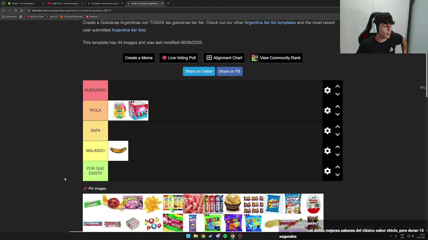Pick the Bubbaloo gum image
The height and width of the screenshot is (240, 428).
pos(133,204)
